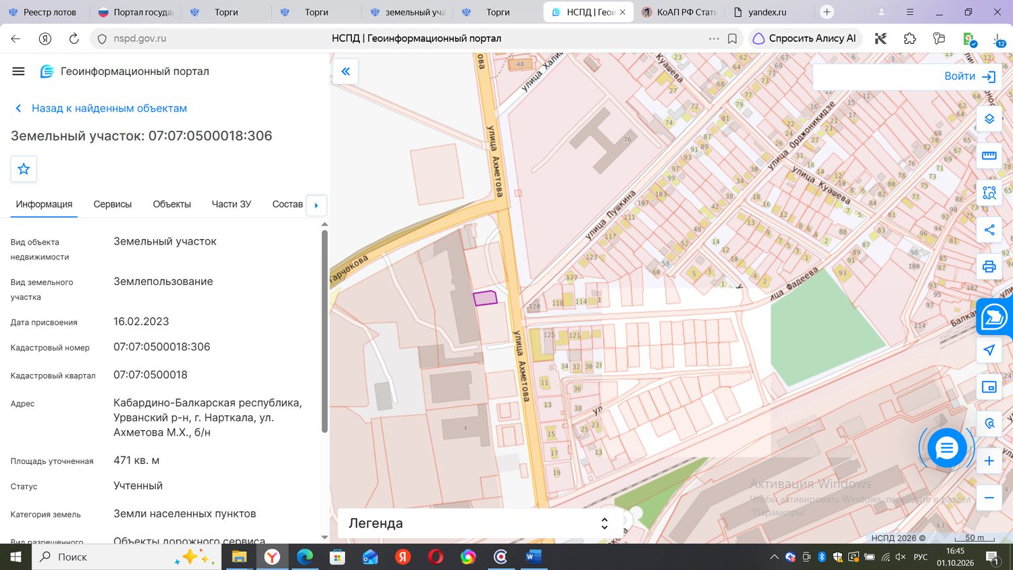
Task: Open the identify object map tool
Action: click(x=989, y=423)
